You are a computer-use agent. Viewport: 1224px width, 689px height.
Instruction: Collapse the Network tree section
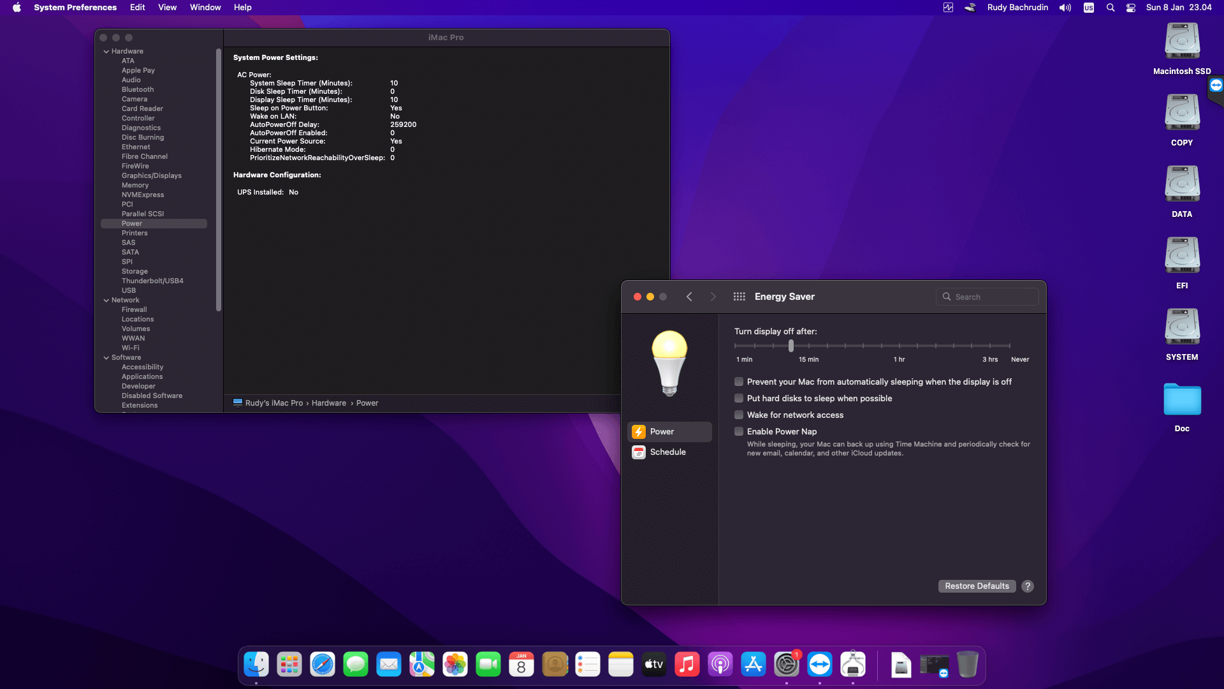coord(106,300)
